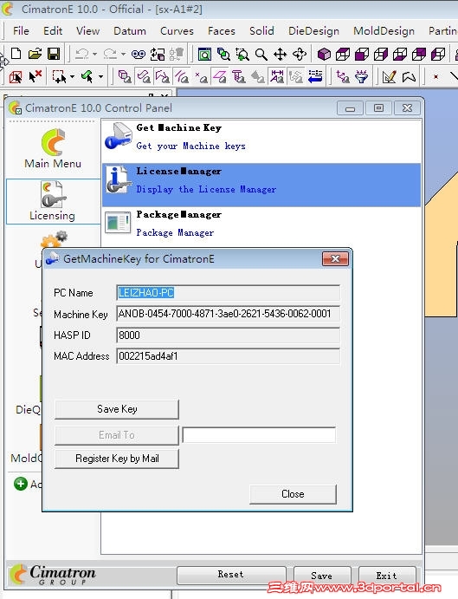The width and height of the screenshot is (458, 599).
Task: Click the zoom selection dashed-box magnifier icon
Action: [x=242, y=55]
